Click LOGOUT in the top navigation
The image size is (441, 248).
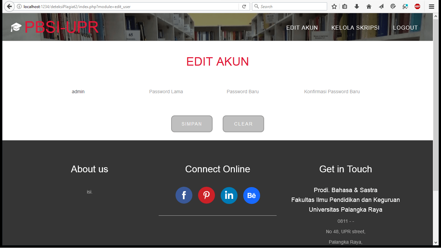tap(405, 28)
